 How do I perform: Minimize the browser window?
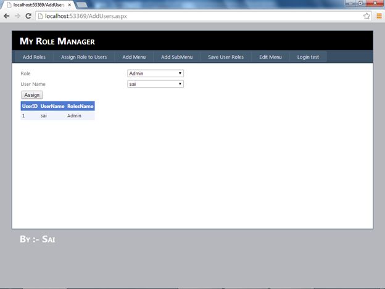coord(350,4)
